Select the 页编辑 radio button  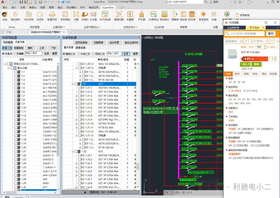[15, 54]
